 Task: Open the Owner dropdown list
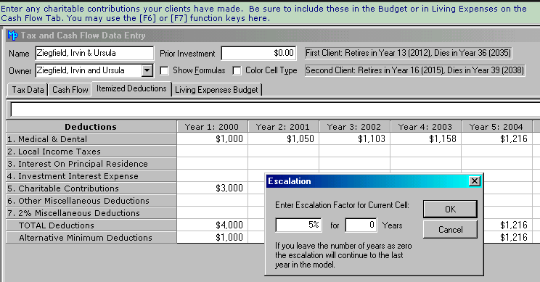147,70
